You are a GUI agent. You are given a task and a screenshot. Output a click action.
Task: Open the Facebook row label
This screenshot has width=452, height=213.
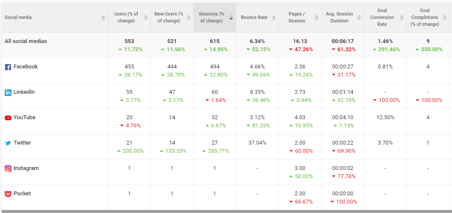point(25,67)
